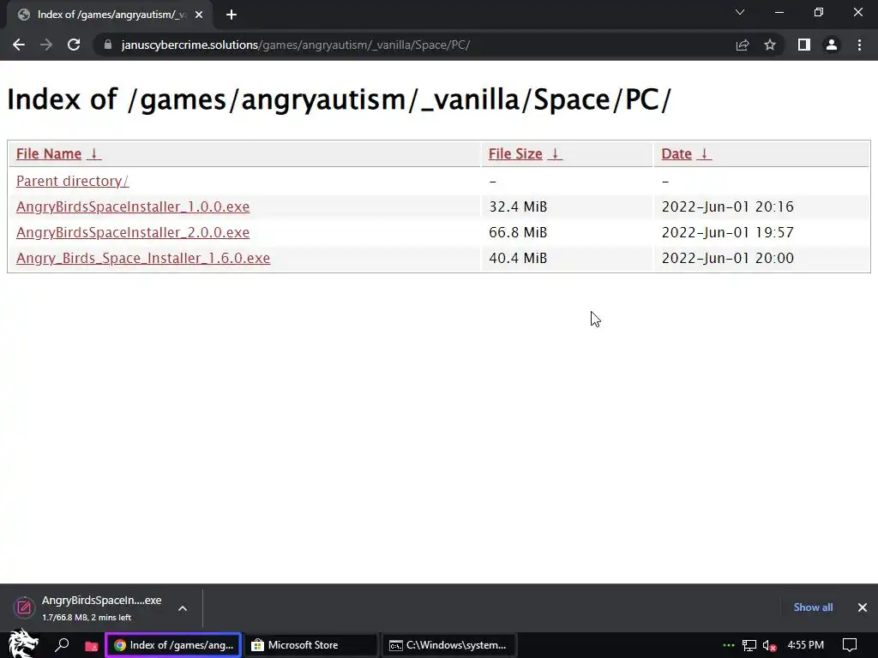The width and height of the screenshot is (878, 658).
Task: Click the 40.4 MiB file size cell
Action: [518, 259]
